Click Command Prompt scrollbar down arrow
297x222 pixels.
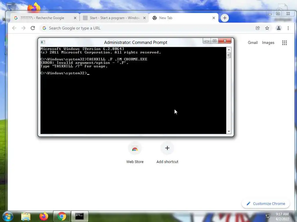[229, 132]
